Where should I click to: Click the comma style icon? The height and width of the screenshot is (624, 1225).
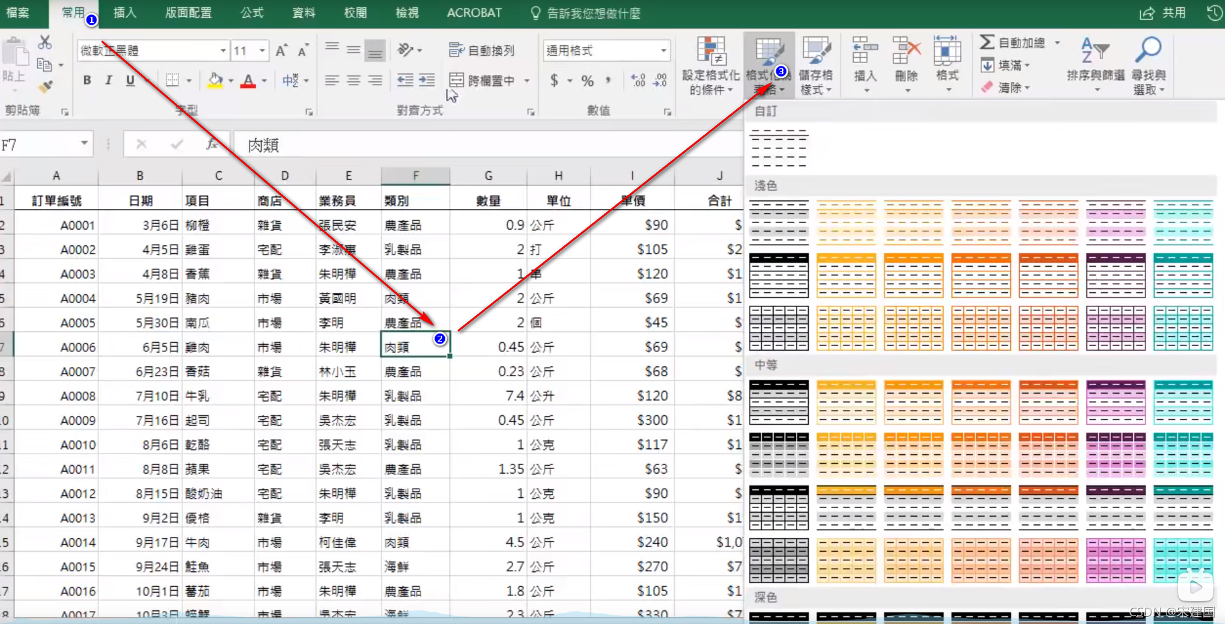(x=608, y=81)
